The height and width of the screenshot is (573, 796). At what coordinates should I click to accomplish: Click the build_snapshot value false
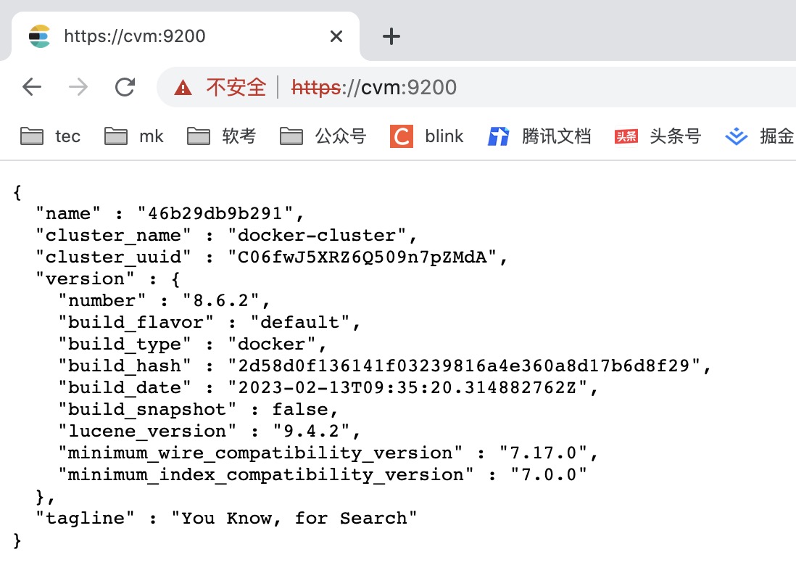pyautogui.click(x=300, y=409)
